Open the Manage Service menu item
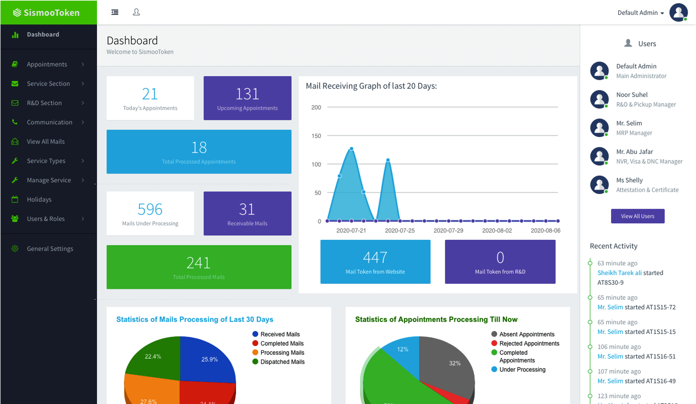 coord(48,180)
